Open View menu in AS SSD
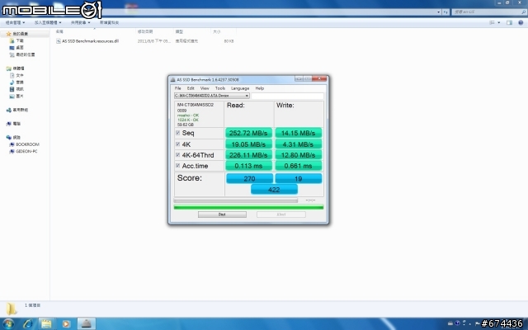Screen dimensions: 528x330 (205, 88)
